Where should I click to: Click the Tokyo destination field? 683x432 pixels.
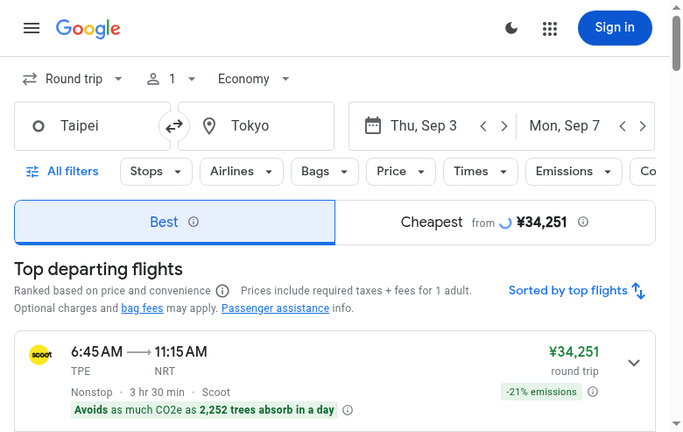point(263,126)
